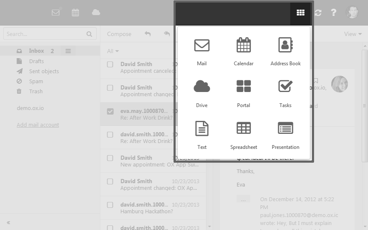
Task: Open the Inbox folder actions menu icon
Action: [68, 51]
